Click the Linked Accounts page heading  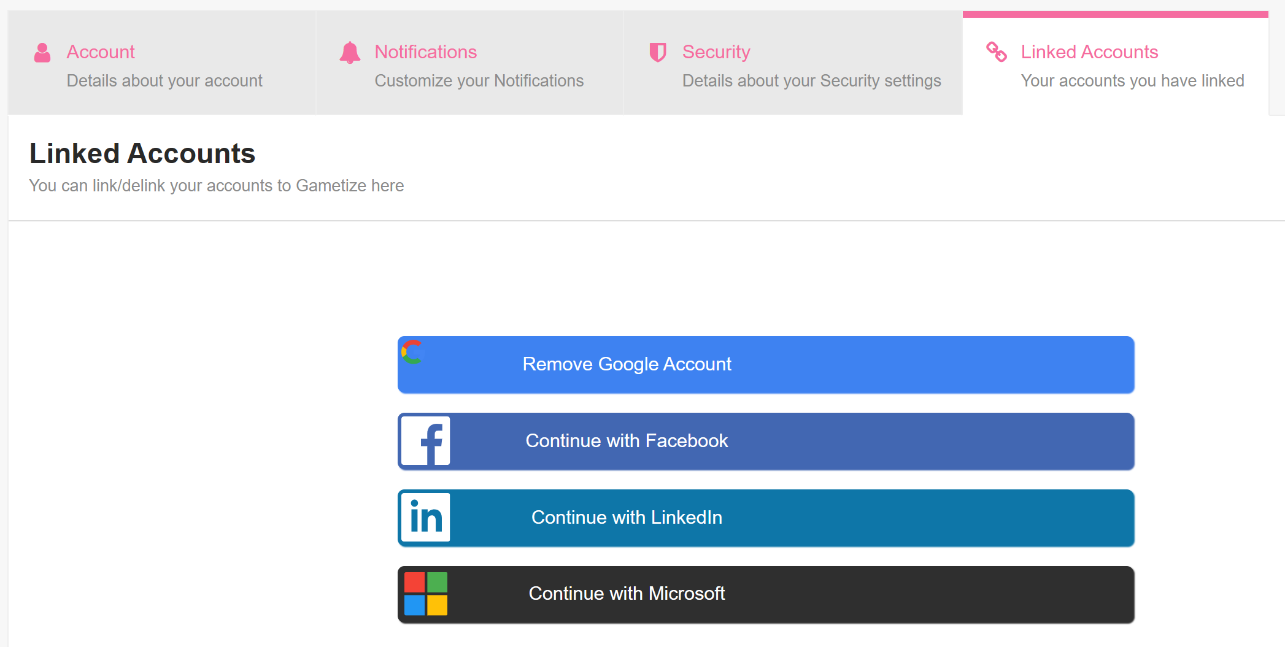pos(142,153)
